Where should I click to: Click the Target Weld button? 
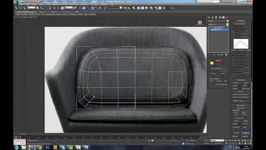[x=245, y=89]
